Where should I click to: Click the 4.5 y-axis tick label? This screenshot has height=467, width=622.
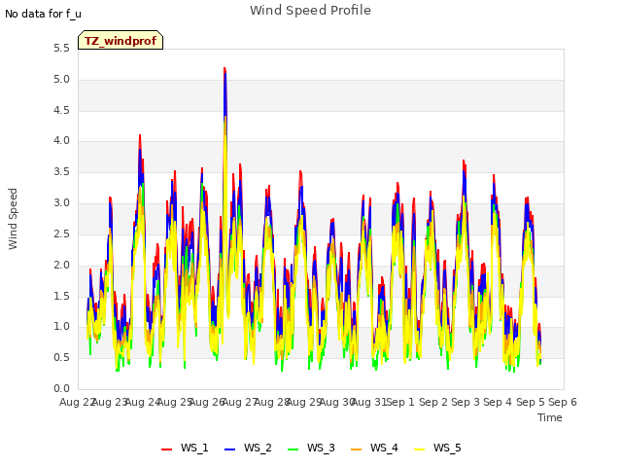point(61,110)
